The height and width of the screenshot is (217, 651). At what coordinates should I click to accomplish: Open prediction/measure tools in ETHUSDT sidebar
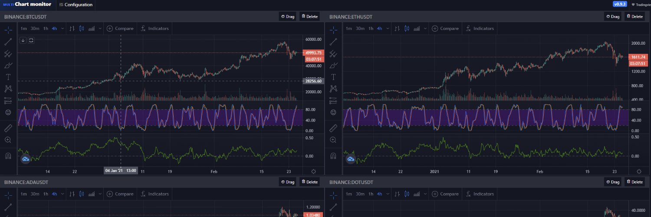click(333, 100)
